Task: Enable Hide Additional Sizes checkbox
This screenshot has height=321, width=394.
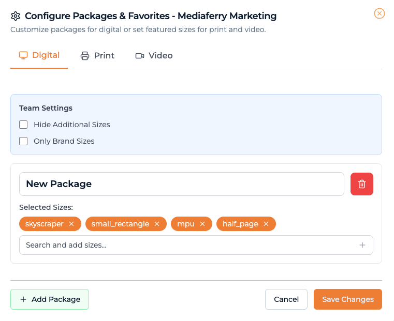Action: click(23, 125)
